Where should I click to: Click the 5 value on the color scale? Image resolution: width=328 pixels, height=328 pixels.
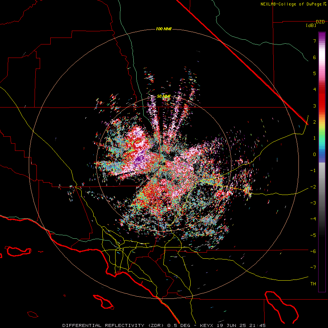315,73
